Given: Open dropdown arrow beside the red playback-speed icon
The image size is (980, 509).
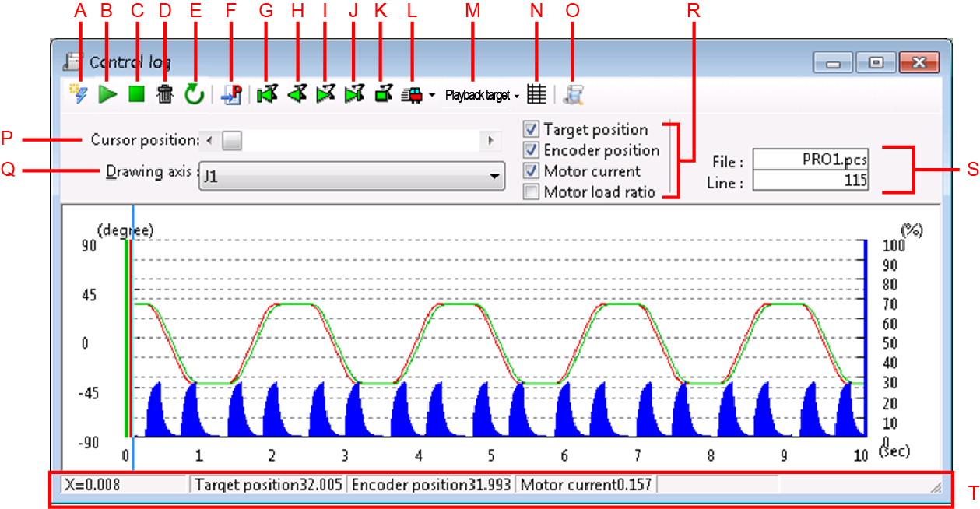Looking at the screenshot, I should (x=432, y=96).
